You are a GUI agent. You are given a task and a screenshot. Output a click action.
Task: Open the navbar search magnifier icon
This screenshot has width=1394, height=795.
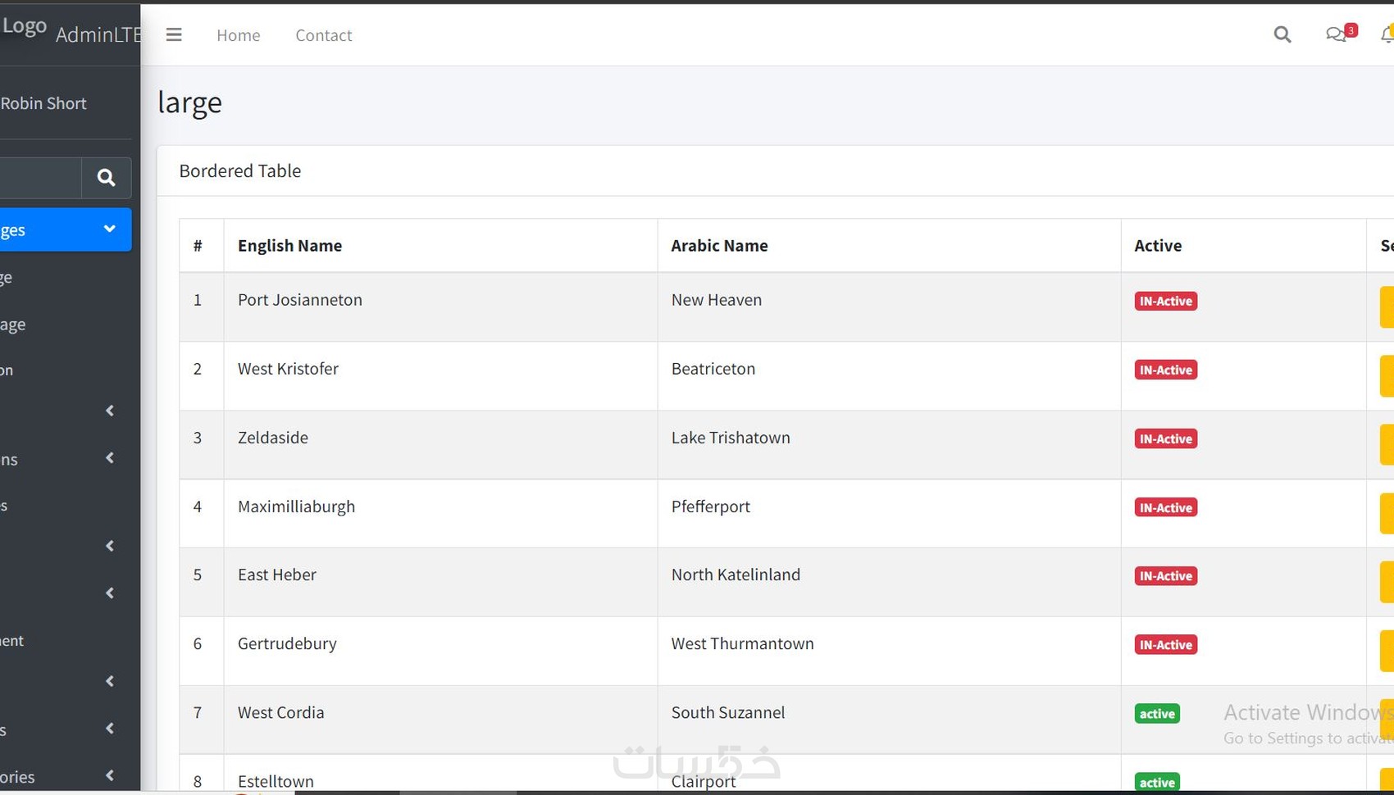point(1282,34)
